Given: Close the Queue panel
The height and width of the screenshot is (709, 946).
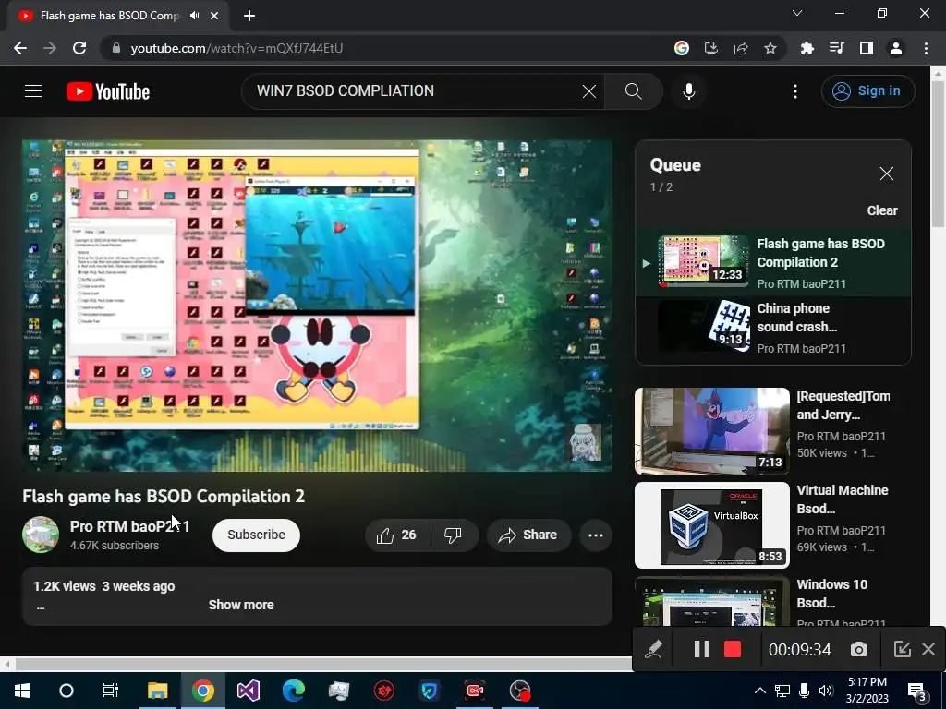Looking at the screenshot, I should [886, 174].
